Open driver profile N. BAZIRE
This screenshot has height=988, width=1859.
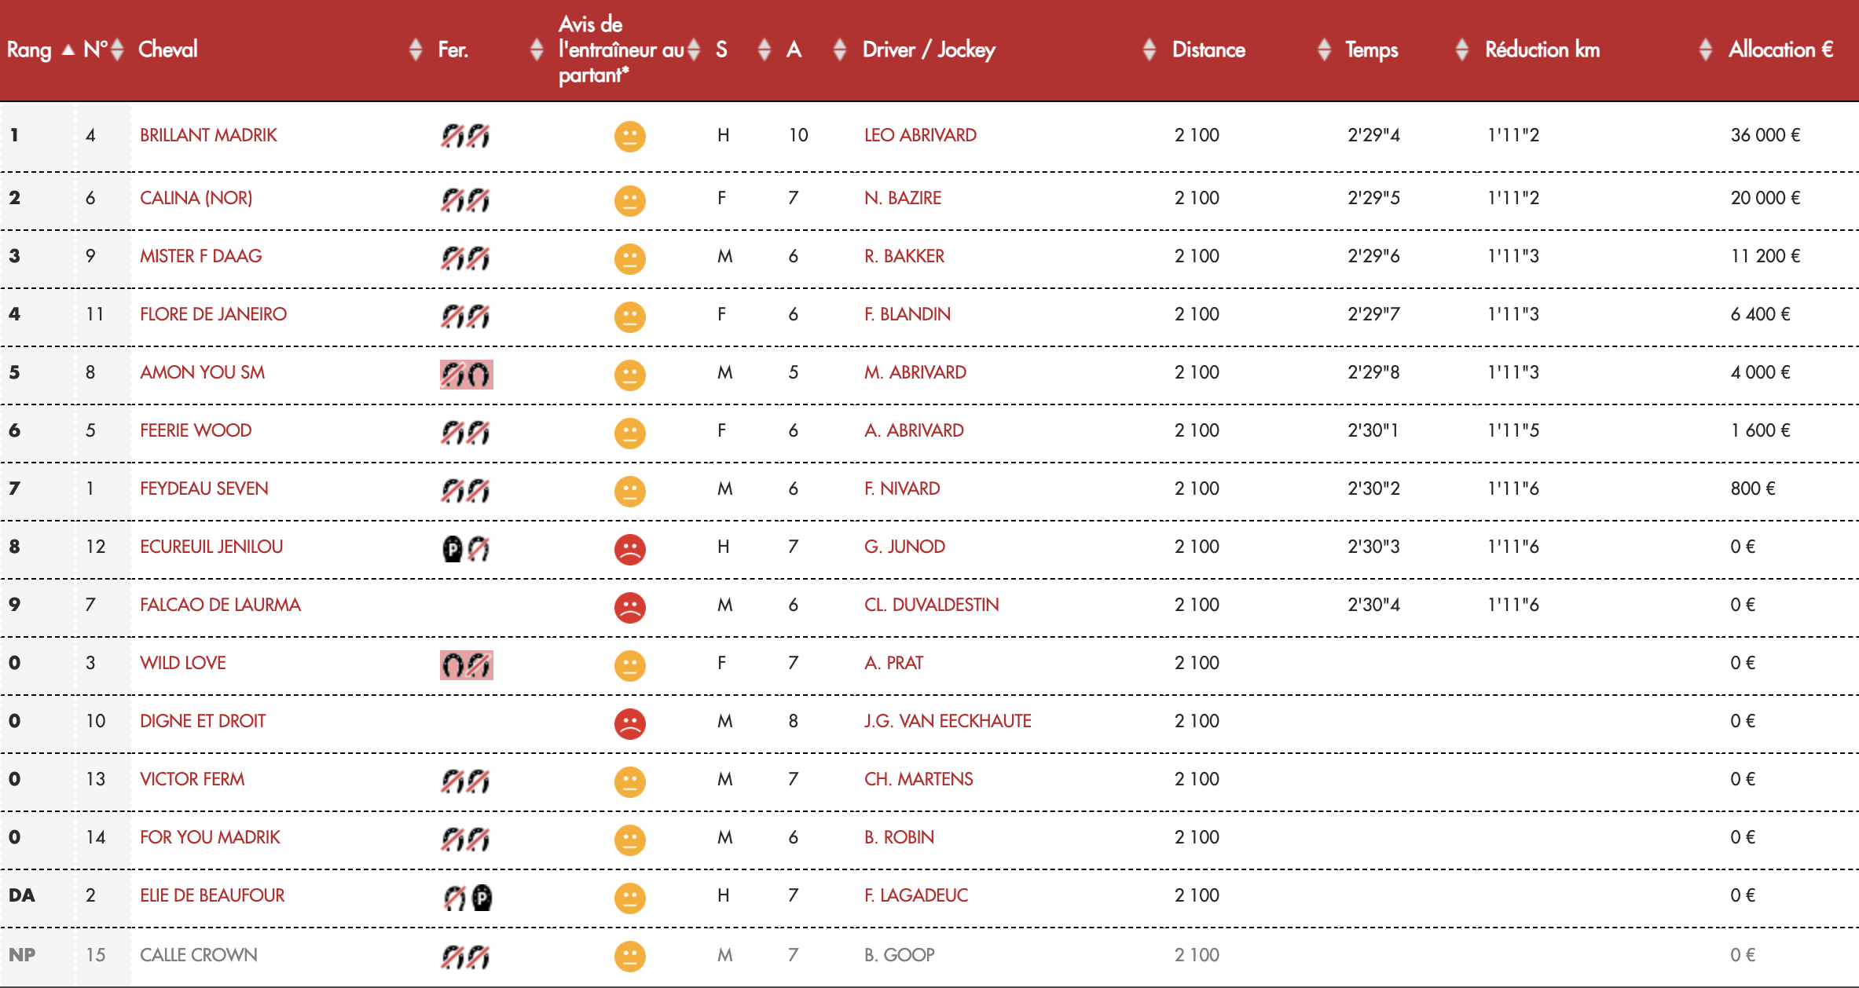pyautogui.click(x=903, y=198)
